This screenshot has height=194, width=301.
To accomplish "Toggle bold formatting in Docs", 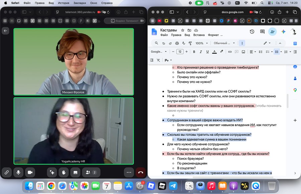I will 194,52.
